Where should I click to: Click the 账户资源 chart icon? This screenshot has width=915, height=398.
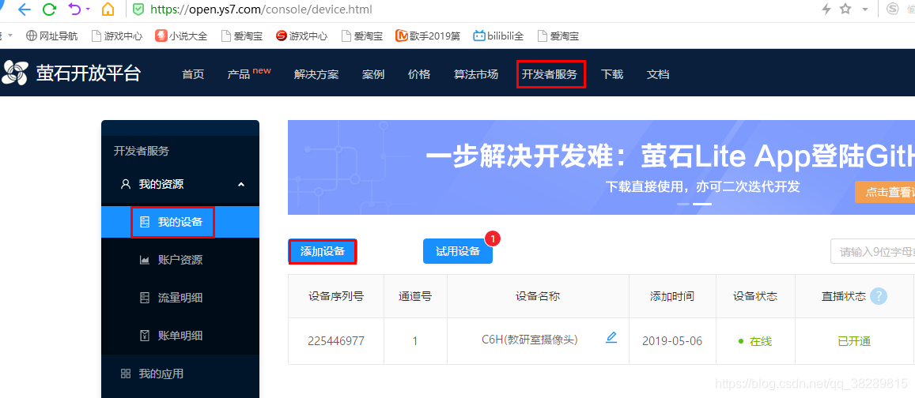(x=145, y=260)
